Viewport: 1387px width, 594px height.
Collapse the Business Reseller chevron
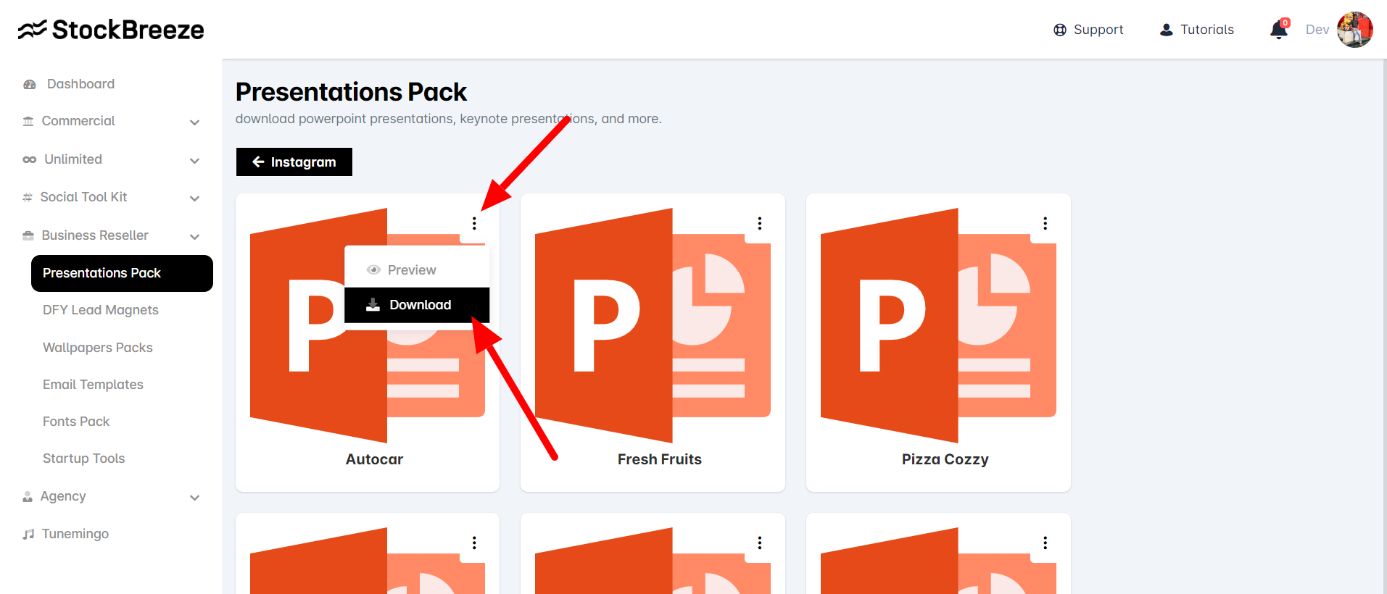(x=194, y=236)
